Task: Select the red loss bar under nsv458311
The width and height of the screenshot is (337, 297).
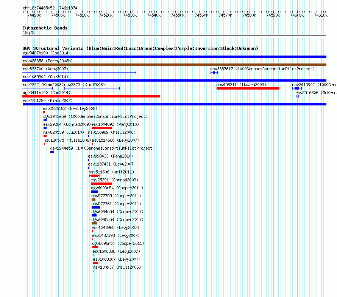Action: tap(248, 88)
